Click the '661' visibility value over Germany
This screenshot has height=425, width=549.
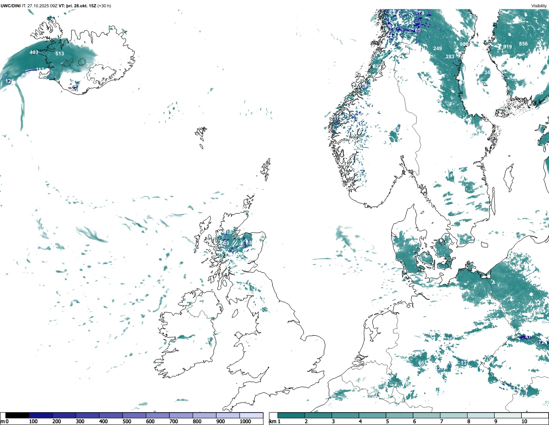[422, 363]
